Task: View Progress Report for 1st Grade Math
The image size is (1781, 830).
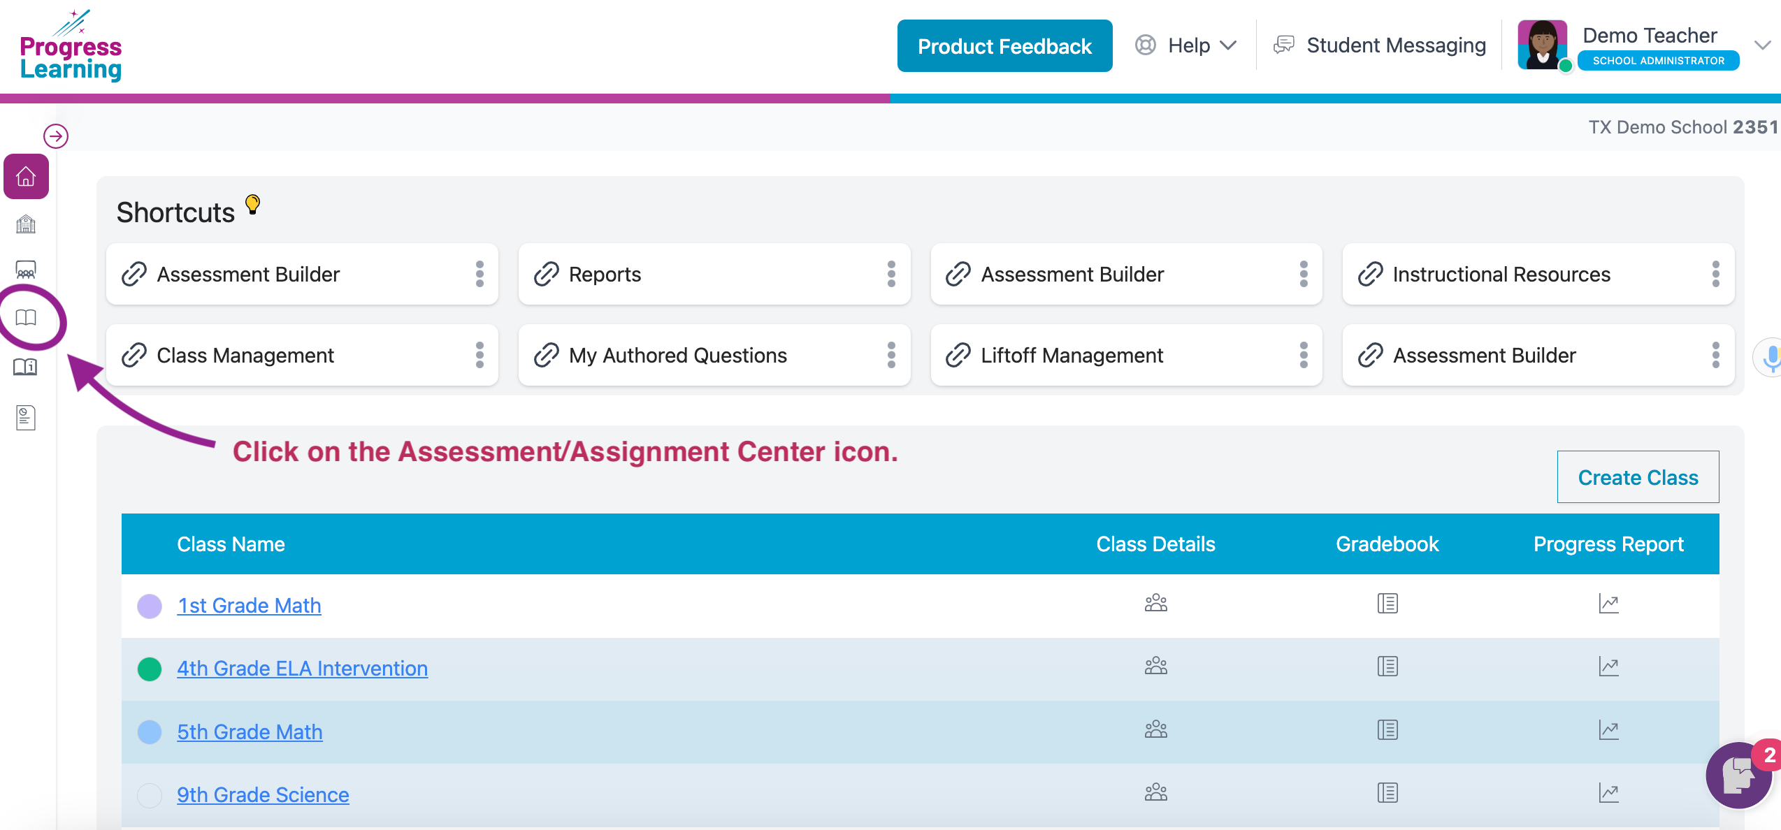Action: (x=1608, y=603)
